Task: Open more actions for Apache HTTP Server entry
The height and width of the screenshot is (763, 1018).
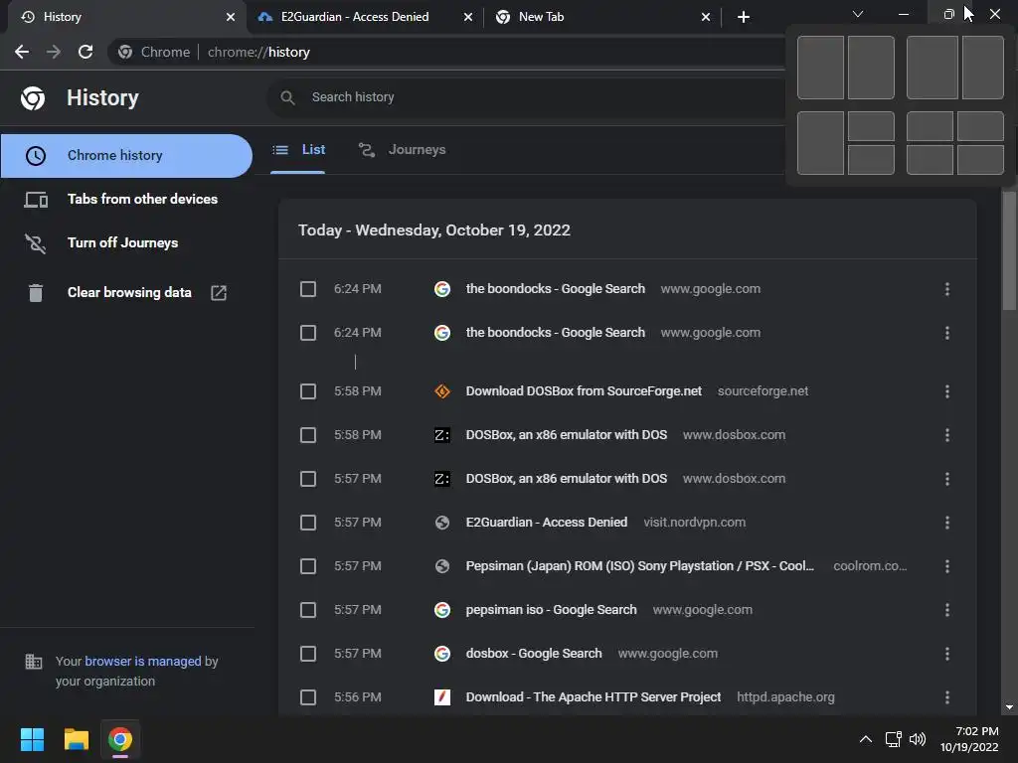Action: [x=947, y=697]
